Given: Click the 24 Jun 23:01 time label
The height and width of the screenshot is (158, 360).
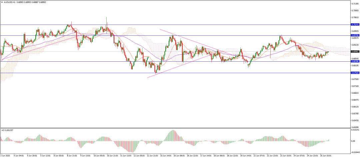Looking at the screenshot, I should (x=313, y=155).
